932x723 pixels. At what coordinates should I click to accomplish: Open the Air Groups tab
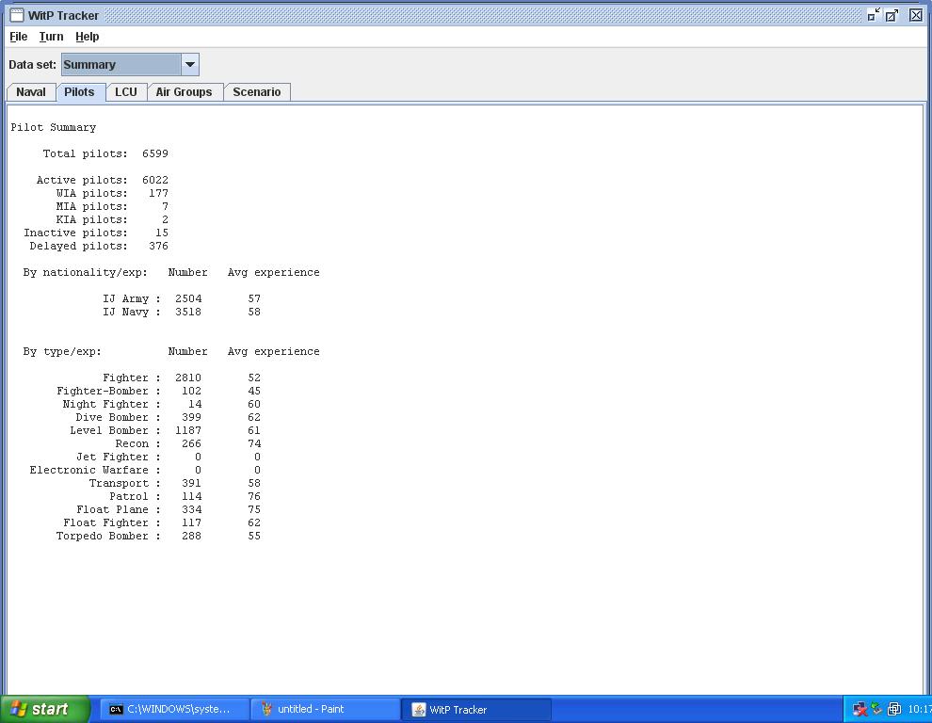(185, 92)
